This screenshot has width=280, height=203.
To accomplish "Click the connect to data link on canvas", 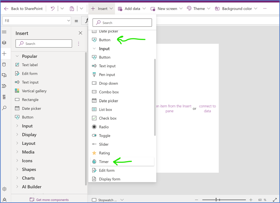I will click(x=207, y=109).
